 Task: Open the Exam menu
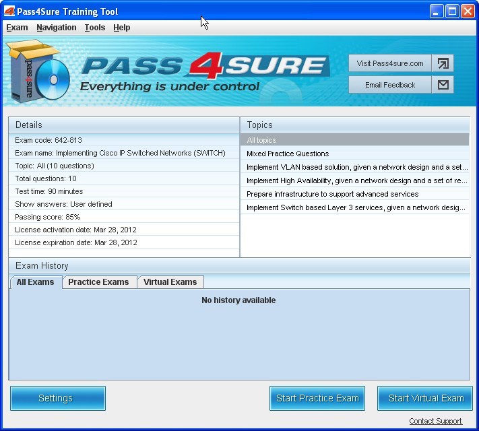tap(17, 28)
